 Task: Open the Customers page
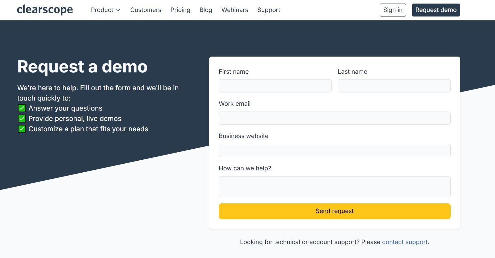tap(146, 10)
